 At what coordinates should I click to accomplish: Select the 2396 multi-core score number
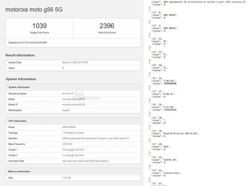coord(107,26)
